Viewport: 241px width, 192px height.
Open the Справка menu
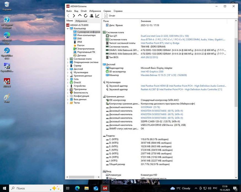[x=118, y=11]
